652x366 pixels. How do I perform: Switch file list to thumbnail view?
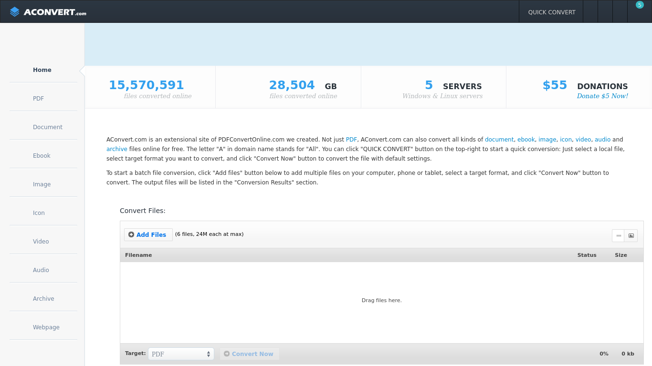(631, 235)
